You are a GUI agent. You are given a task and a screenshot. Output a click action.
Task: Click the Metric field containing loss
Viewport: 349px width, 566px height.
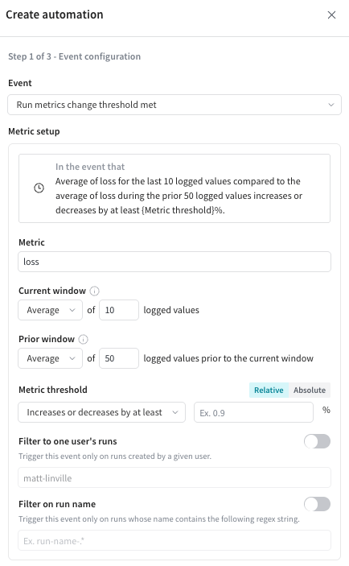pyautogui.click(x=174, y=262)
